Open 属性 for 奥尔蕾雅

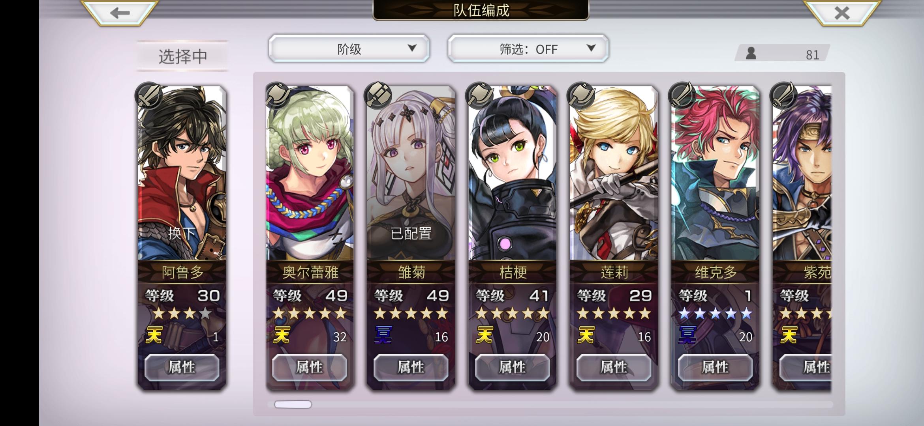tap(310, 368)
